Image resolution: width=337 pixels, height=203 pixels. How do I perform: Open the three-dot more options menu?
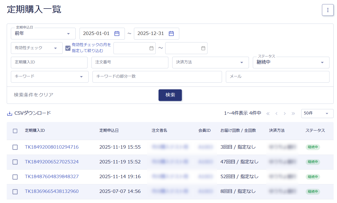[328, 10]
